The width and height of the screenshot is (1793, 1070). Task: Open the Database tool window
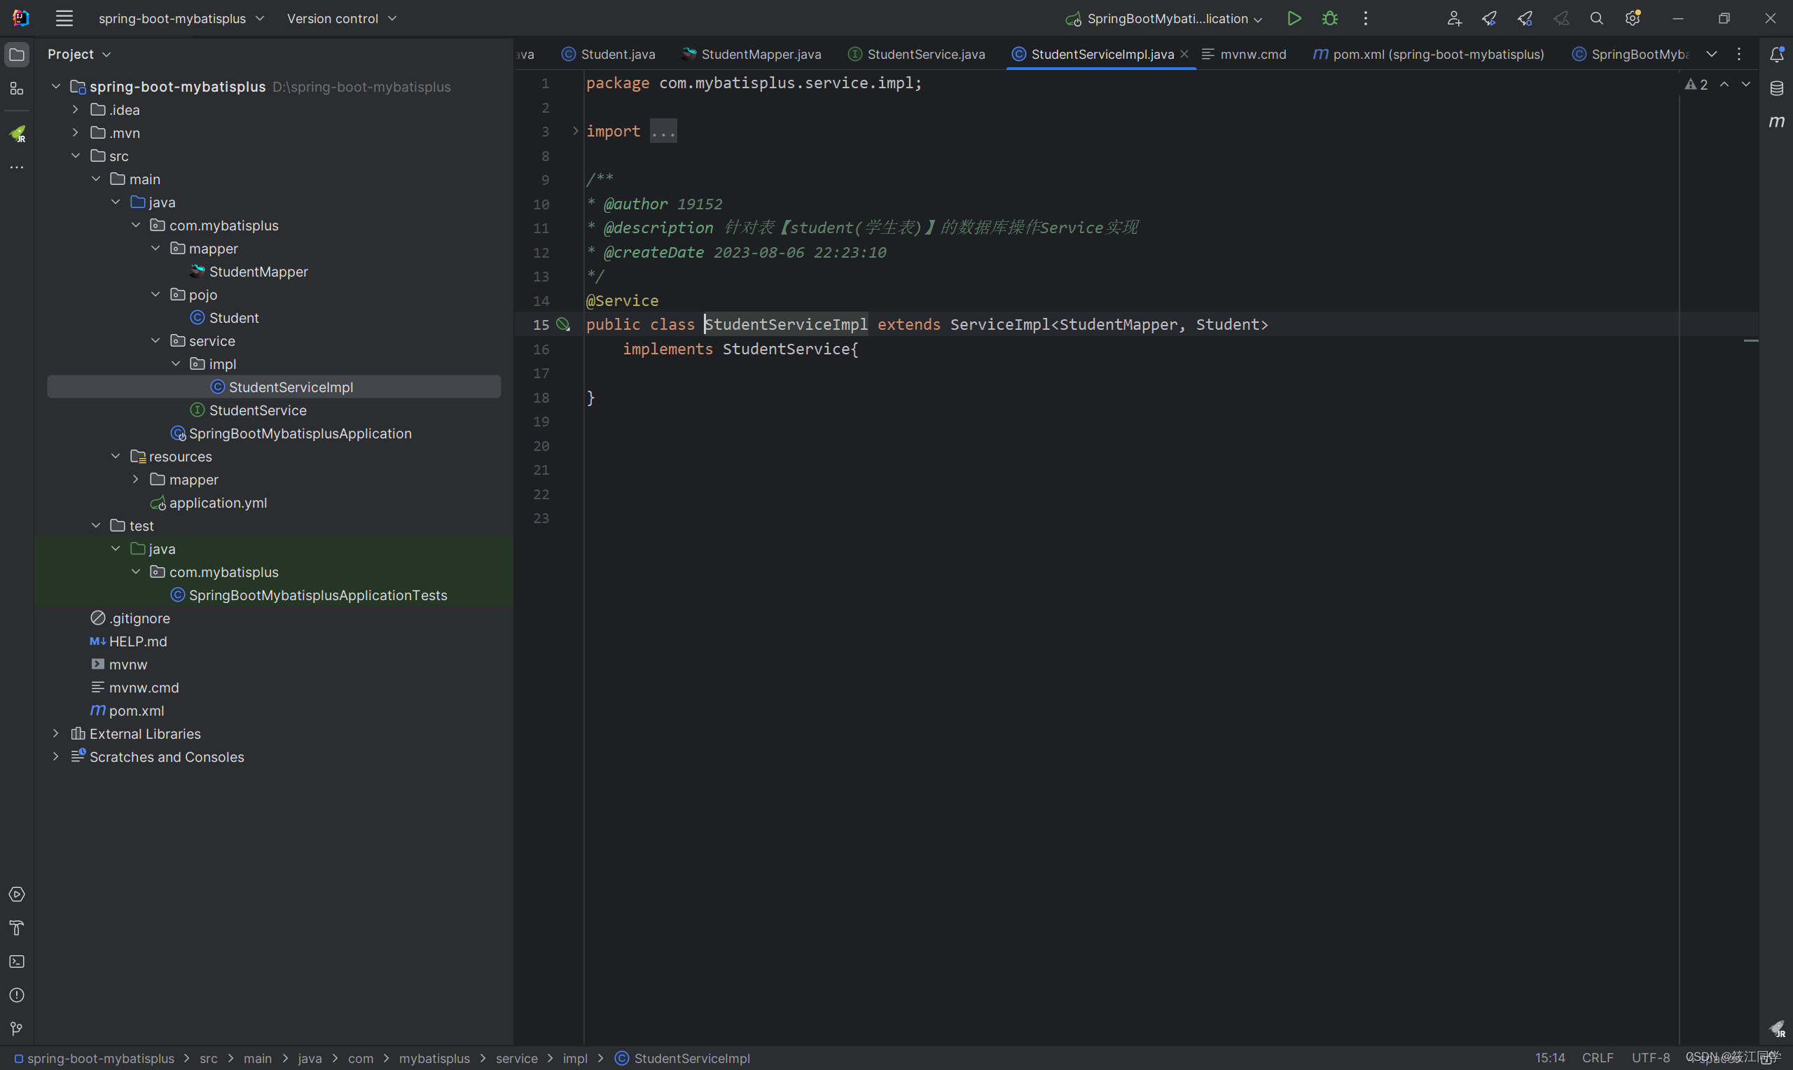coord(1776,88)
